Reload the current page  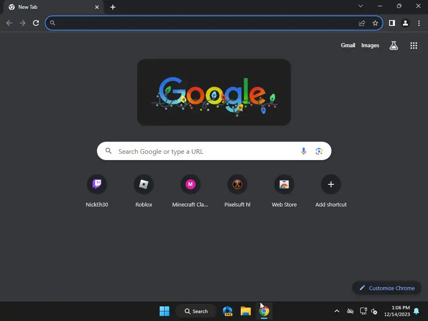coord(36,23)
